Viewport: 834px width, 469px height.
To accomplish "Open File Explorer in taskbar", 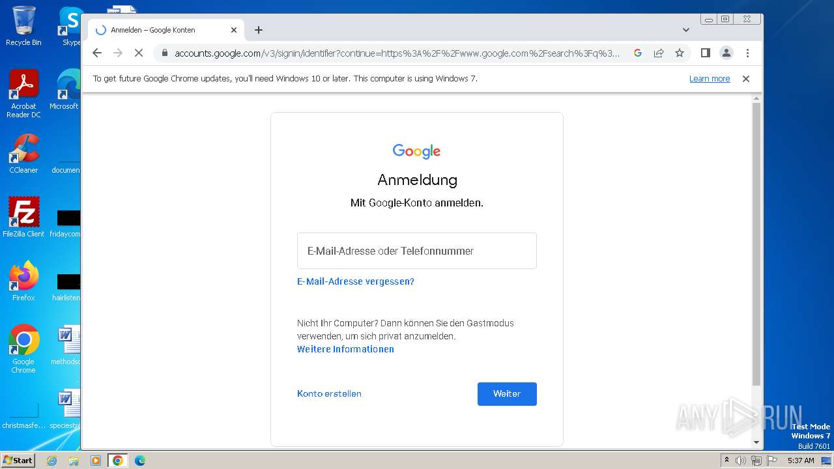I will coord(74,461).
